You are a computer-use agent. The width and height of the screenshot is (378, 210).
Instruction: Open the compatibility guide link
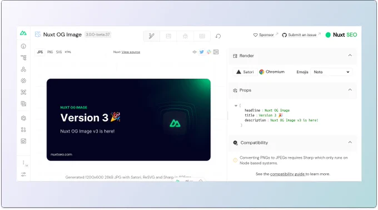pos(287,174)
